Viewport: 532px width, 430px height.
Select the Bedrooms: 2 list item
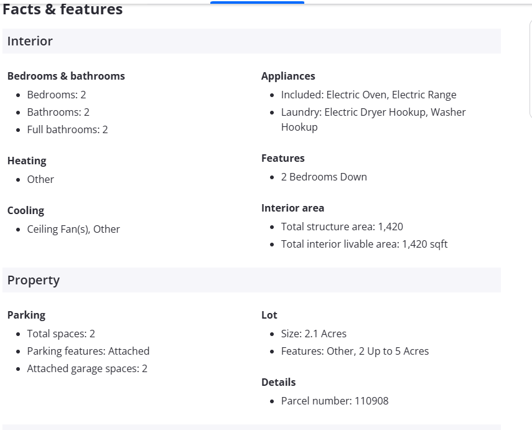tap(57, 95)
